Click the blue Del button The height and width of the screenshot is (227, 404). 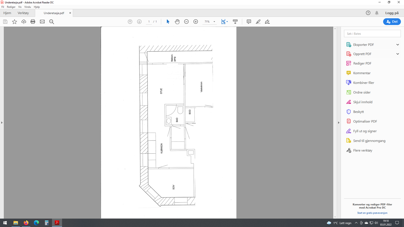(x=392, y=22)
